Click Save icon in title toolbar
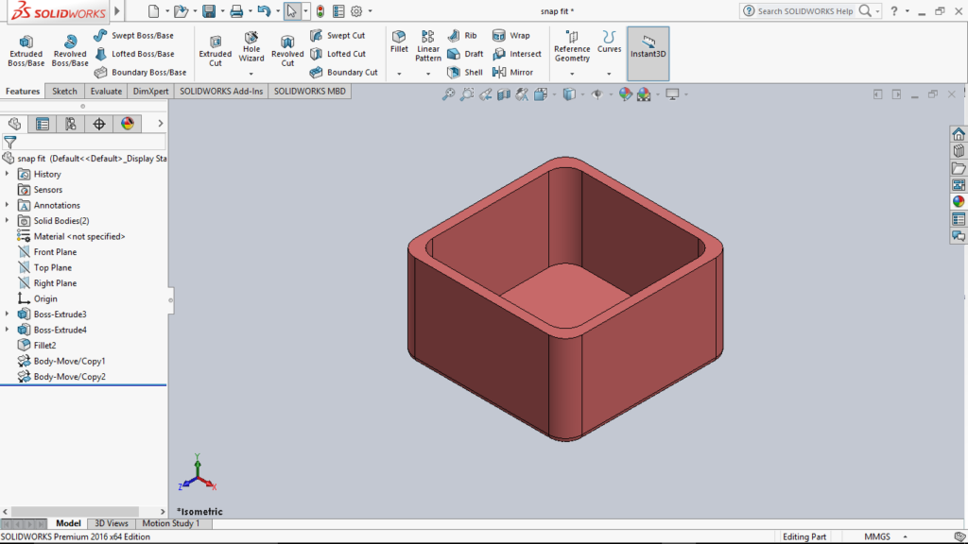 coord(209,11)
